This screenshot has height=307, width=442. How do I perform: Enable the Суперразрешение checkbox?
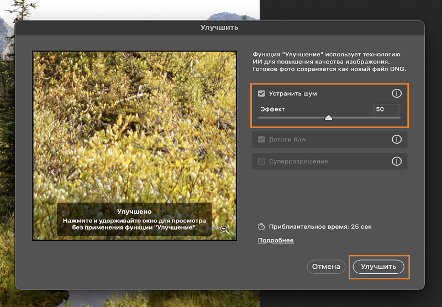pos(261,161)
